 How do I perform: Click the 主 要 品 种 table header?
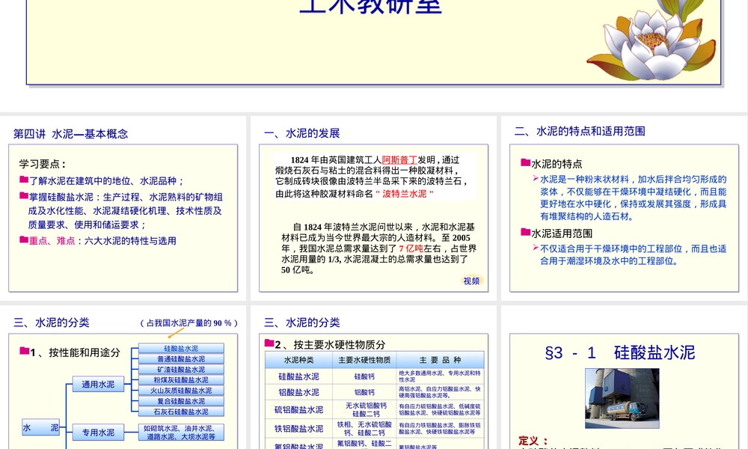tap(441, 360)
